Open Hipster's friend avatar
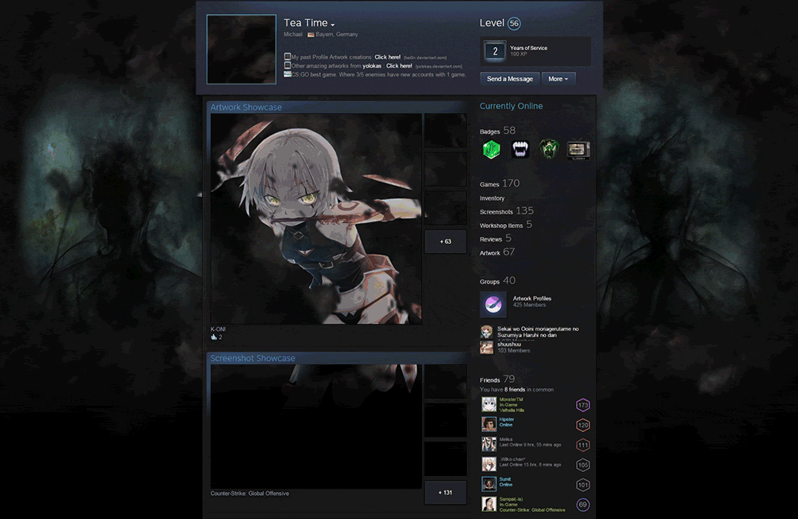This screenshot has width=798, height=519. (x=489, y=424)
